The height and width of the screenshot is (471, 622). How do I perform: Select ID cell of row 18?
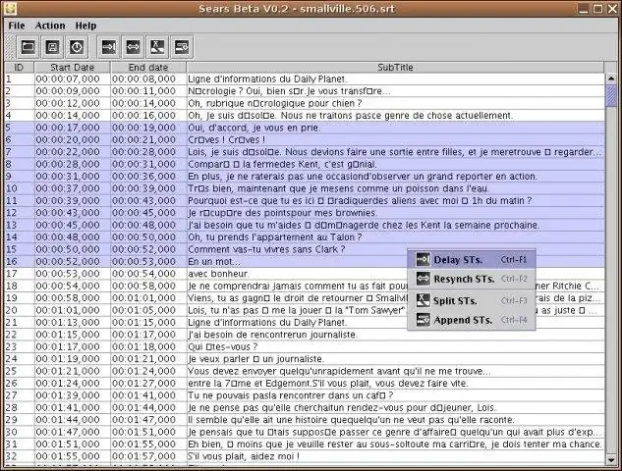[x=19, y=286]
